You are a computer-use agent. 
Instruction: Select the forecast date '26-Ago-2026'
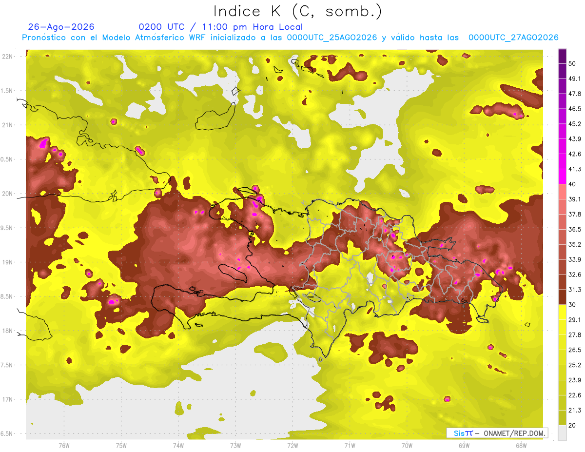(61, 27)
